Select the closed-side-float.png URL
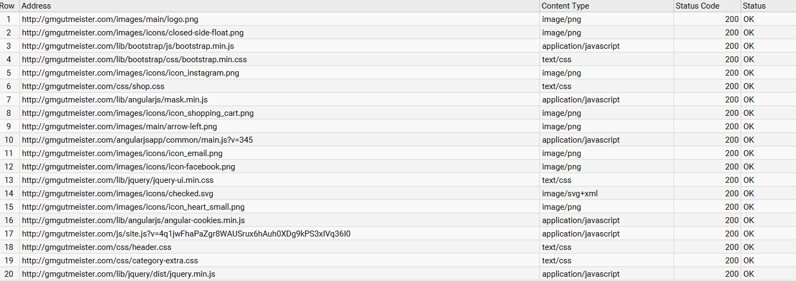This screenshot has height=281, width=796. (133, 33)
